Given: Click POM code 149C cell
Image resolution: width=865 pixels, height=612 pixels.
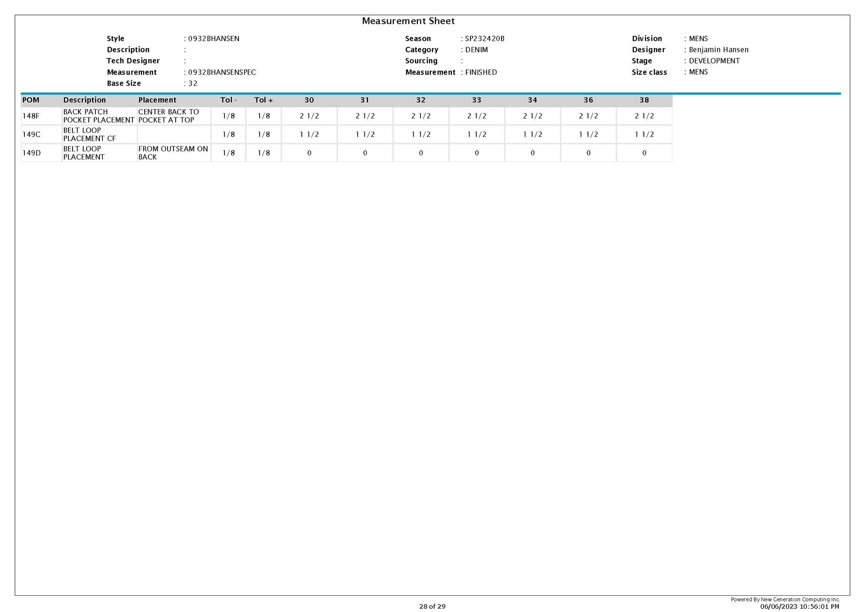Looking at the screenshot, I should click(x=32, y=134).
